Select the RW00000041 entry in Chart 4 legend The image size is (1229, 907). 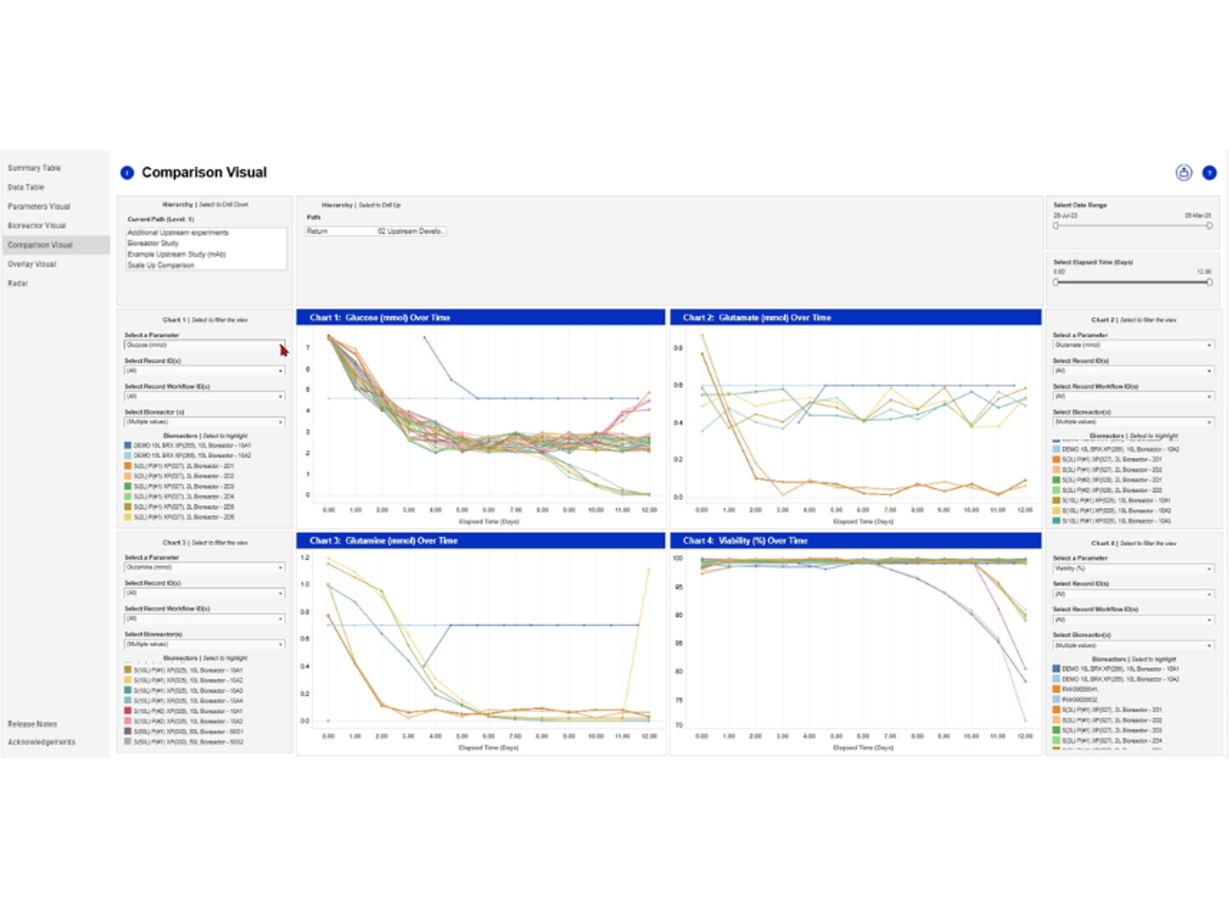point(1080,689)
